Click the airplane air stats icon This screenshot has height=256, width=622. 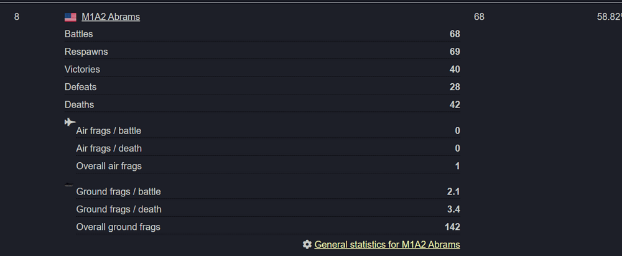70,122
